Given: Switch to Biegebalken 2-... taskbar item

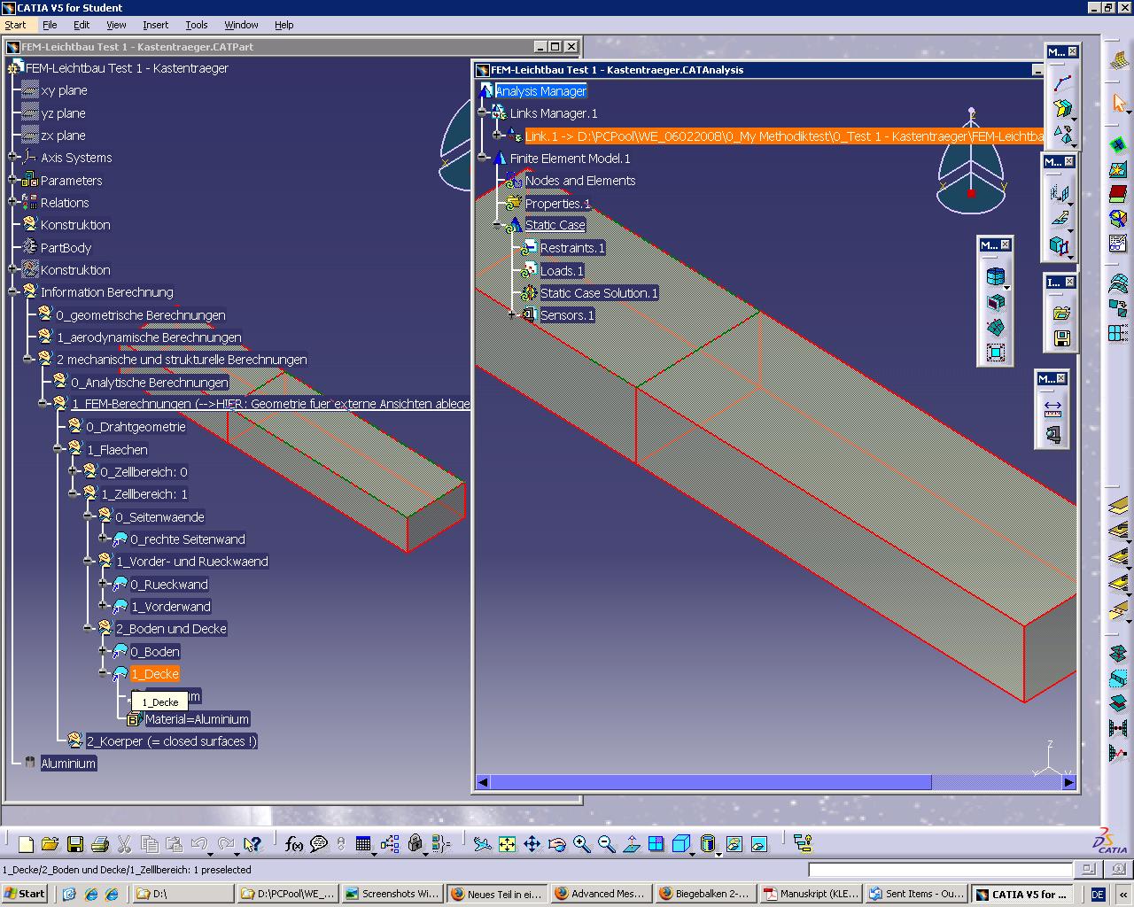Looking at the screenshot, I should click(x=705, y=894).
